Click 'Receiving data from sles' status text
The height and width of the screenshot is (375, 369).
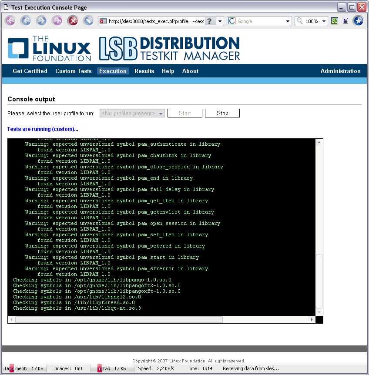251,368
